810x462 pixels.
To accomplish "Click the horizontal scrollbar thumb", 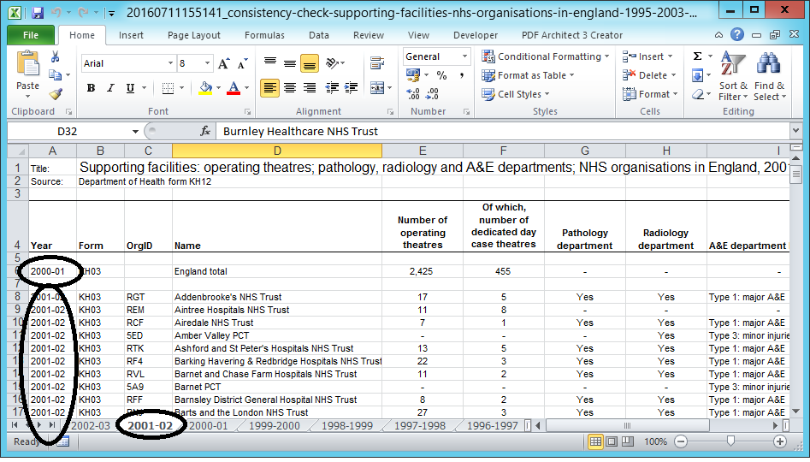I will 628,426.
